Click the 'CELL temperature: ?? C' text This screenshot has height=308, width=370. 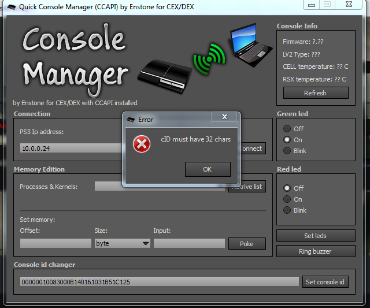point(316,66)
